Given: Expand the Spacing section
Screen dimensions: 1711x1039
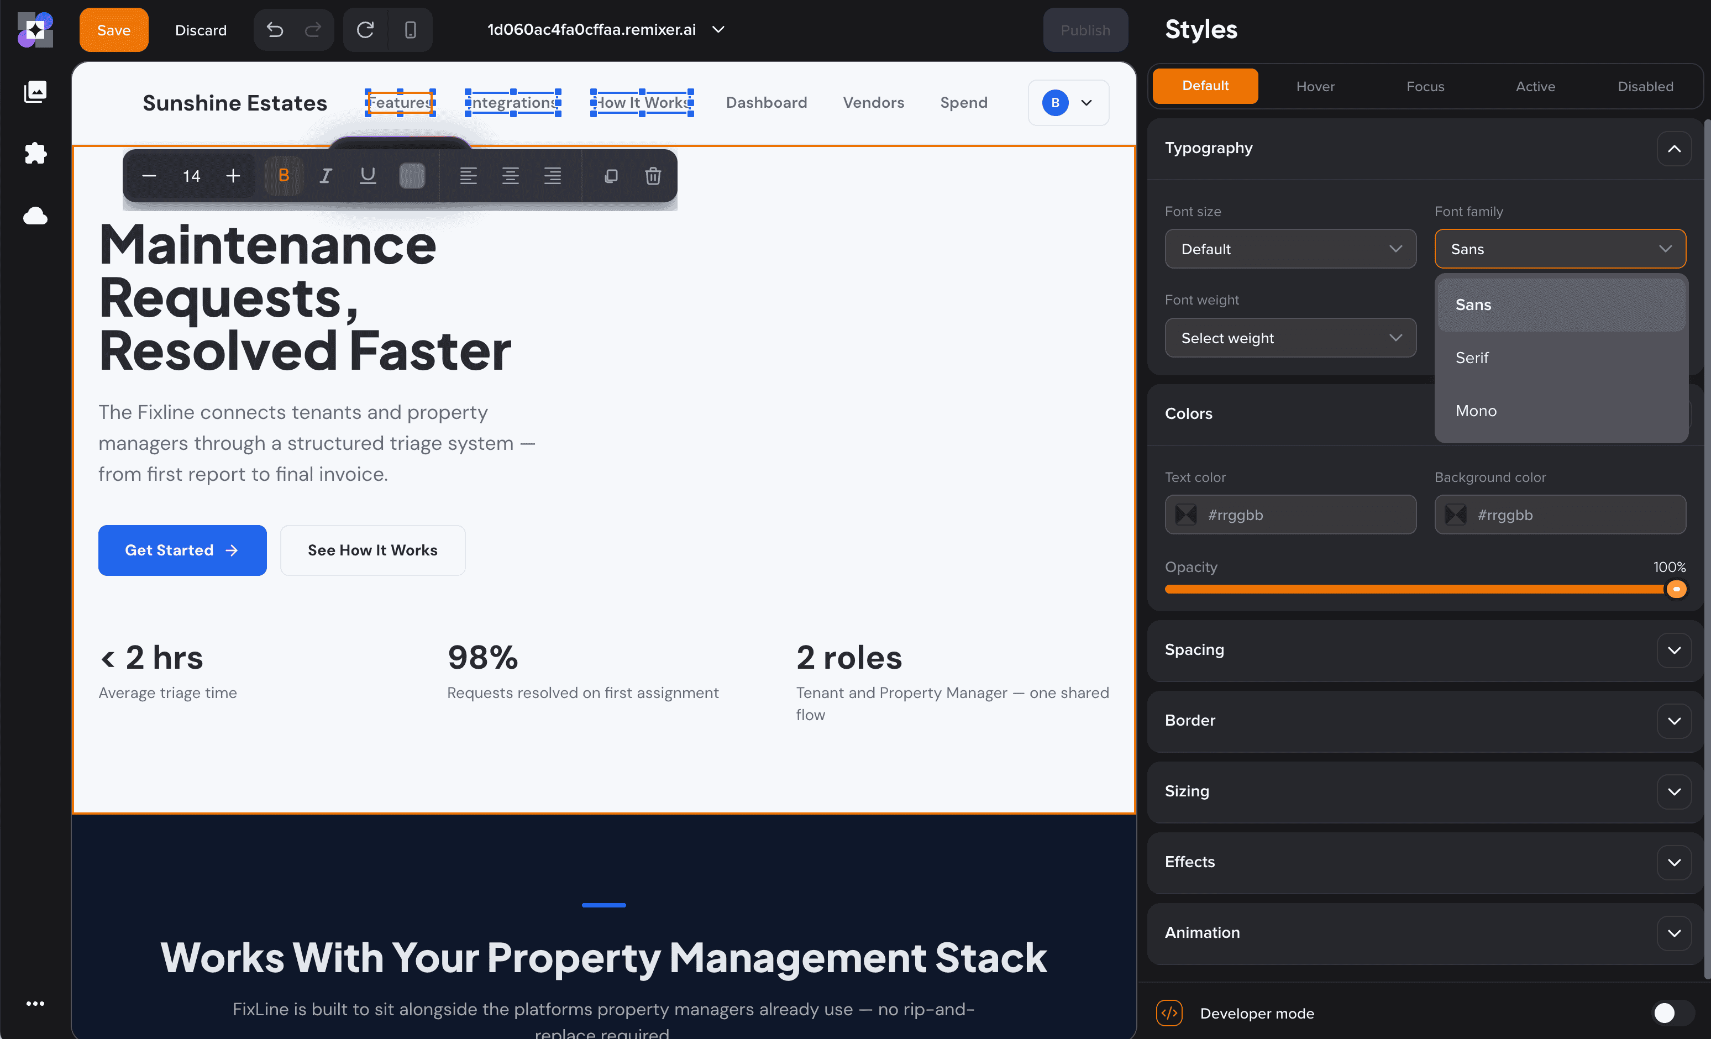Looking at the screenshot, I should (x=1674, y=650).
